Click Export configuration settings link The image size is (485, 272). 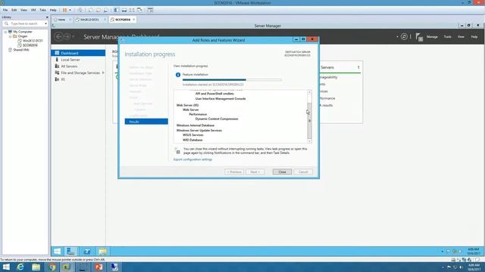[192, 159]
